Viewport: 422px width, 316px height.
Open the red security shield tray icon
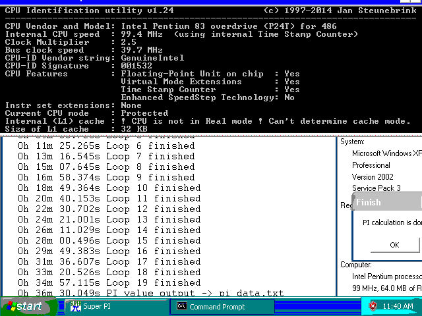(x=373, y=306)
